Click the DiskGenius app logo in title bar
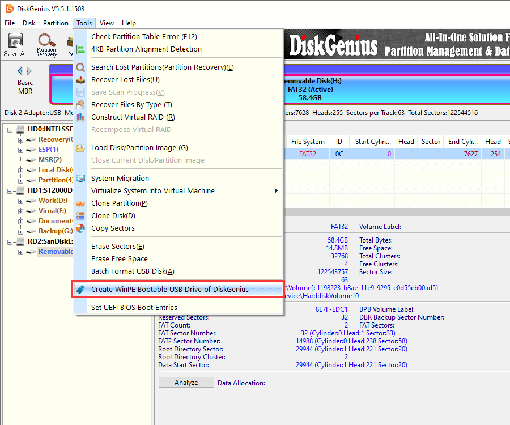 [10, 8]
